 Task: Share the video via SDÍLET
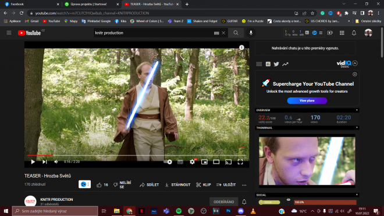[149, 185]
